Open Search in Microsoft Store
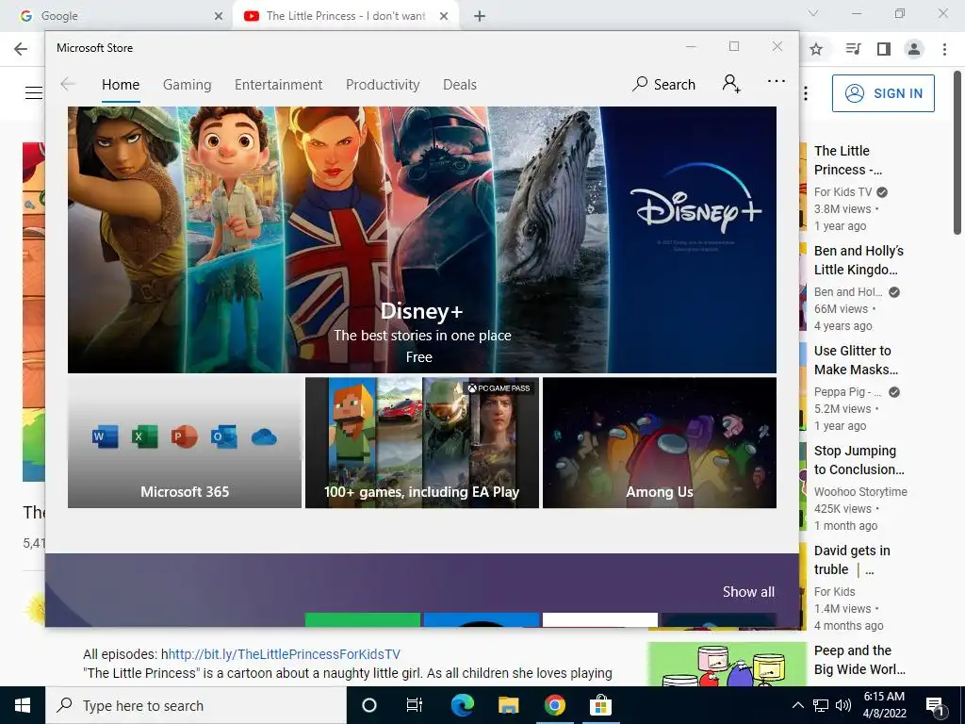Viewport: 965px width, 724px height. coord(664,84)
